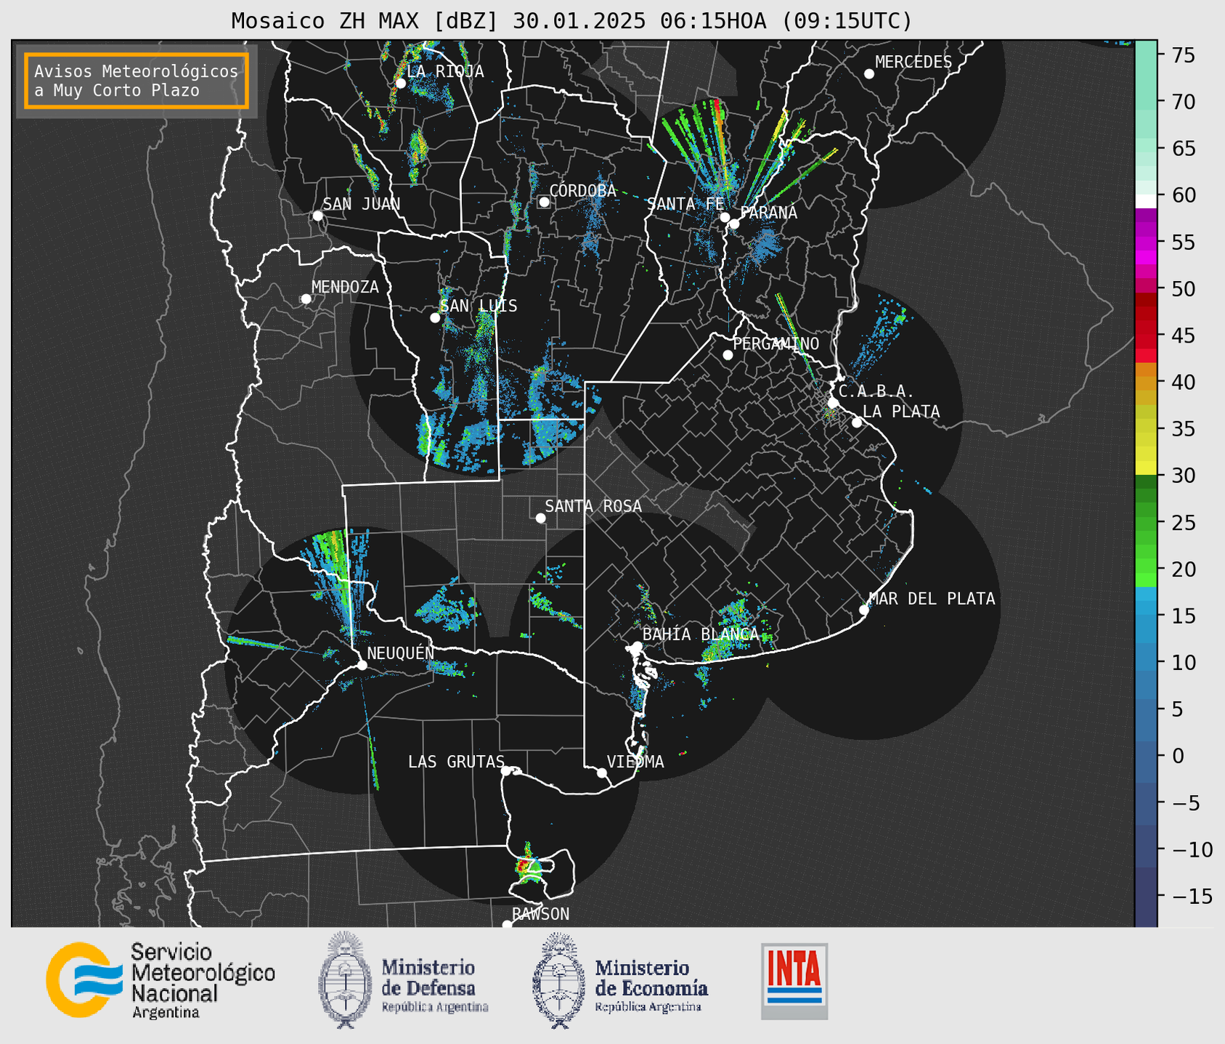Click the Mercedes city marker

coord(869,74)
